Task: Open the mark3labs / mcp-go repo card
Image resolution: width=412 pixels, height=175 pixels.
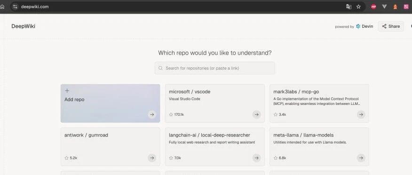Action: (x=319, y=103)
